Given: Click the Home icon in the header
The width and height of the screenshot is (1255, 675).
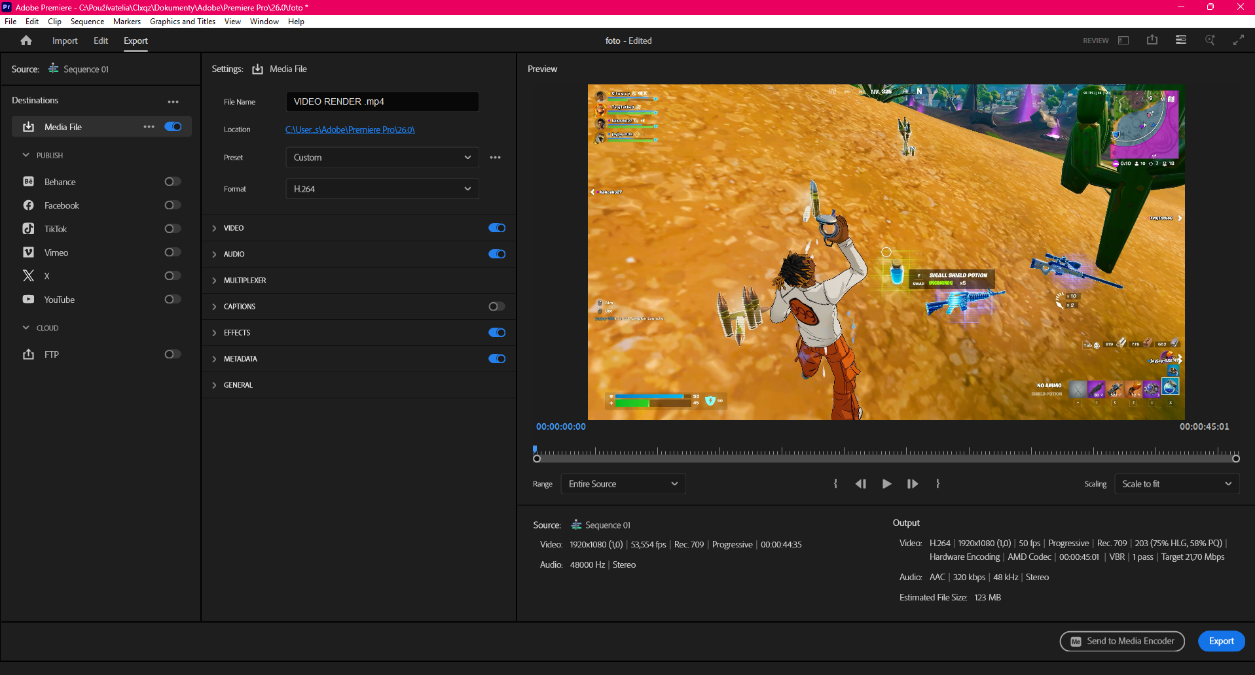Looking at the screenshot, I should pos(26,40).
